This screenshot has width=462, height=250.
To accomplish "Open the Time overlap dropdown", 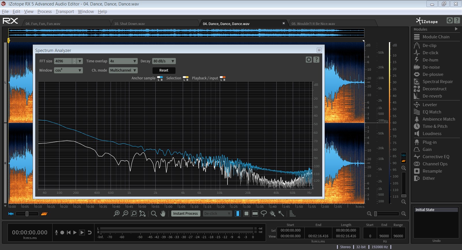I will click(x=123, y=61).
